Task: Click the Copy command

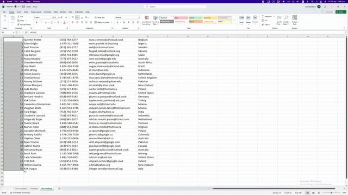Action: (x=21, y=21)
